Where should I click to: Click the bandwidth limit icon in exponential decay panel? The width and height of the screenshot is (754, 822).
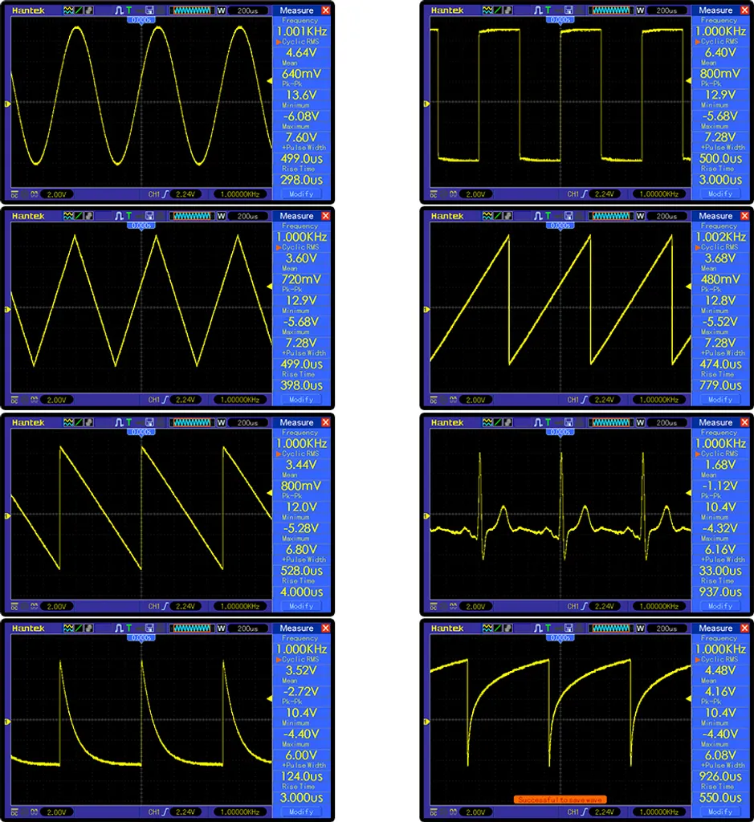tap(35, 812)
